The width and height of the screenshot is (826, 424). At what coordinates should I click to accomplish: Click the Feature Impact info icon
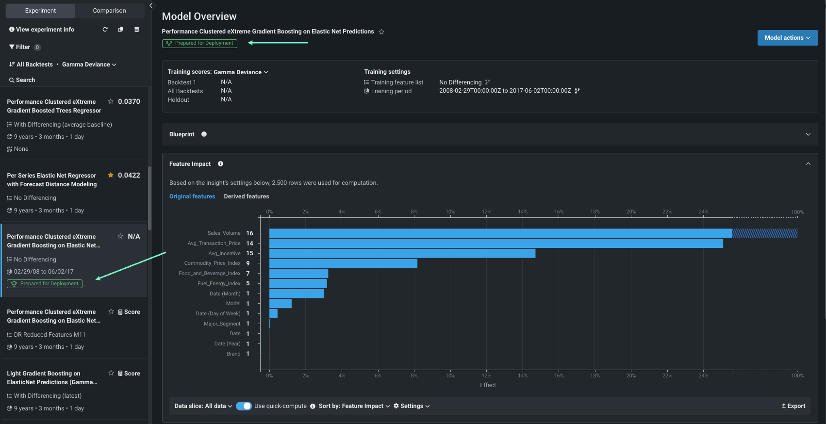click(x=221, y=164)
